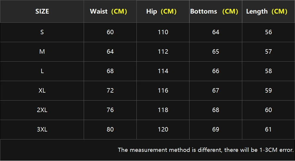295x161 pixels.
Task: Click length value 61 for size 3XL
Action: click(x=268, y=129)
